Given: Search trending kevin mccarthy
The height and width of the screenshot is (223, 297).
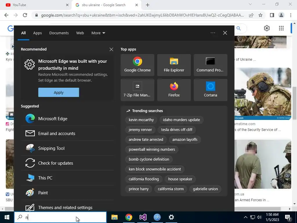Looking at the screenshot, I should pyautogui.click(x=141, y=120).
